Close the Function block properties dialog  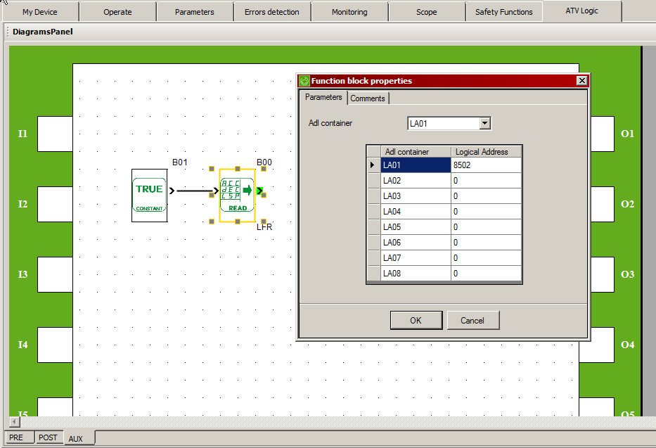click(x=581, y=81)
